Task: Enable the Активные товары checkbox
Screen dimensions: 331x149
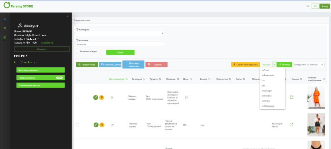Action: 77,52
